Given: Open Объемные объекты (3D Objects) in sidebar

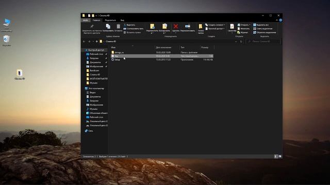Looking at the screenshot, I should coord(98,113).
